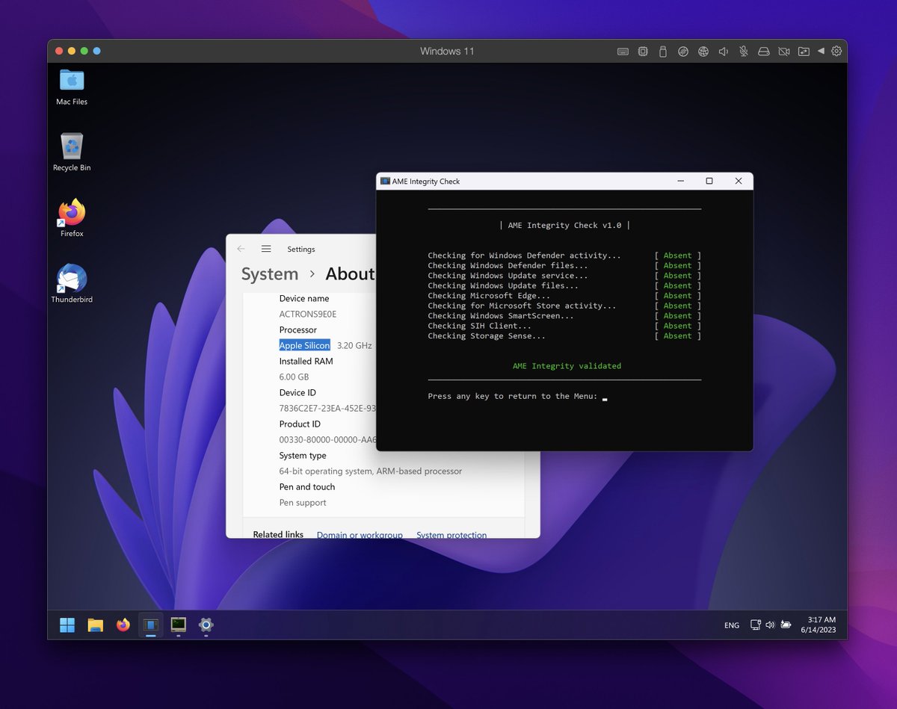Click the AME Integrity validated message

click(567, 366)
